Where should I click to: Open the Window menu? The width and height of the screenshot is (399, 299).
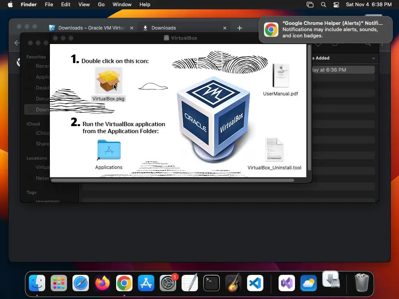click(x=122, y=5)
